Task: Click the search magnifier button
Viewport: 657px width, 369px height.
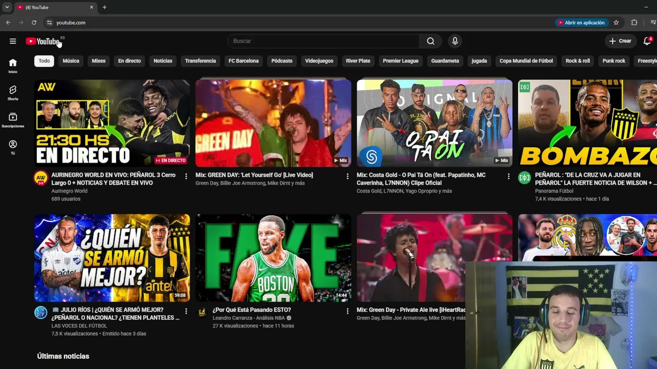Action: [431, 41]
